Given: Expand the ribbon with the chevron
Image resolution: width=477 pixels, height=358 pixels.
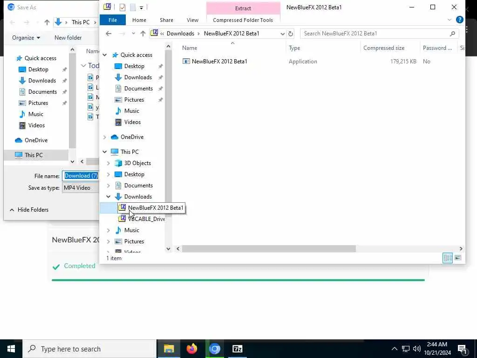Looking at the screenshot, I should click(x=450, y=20).
